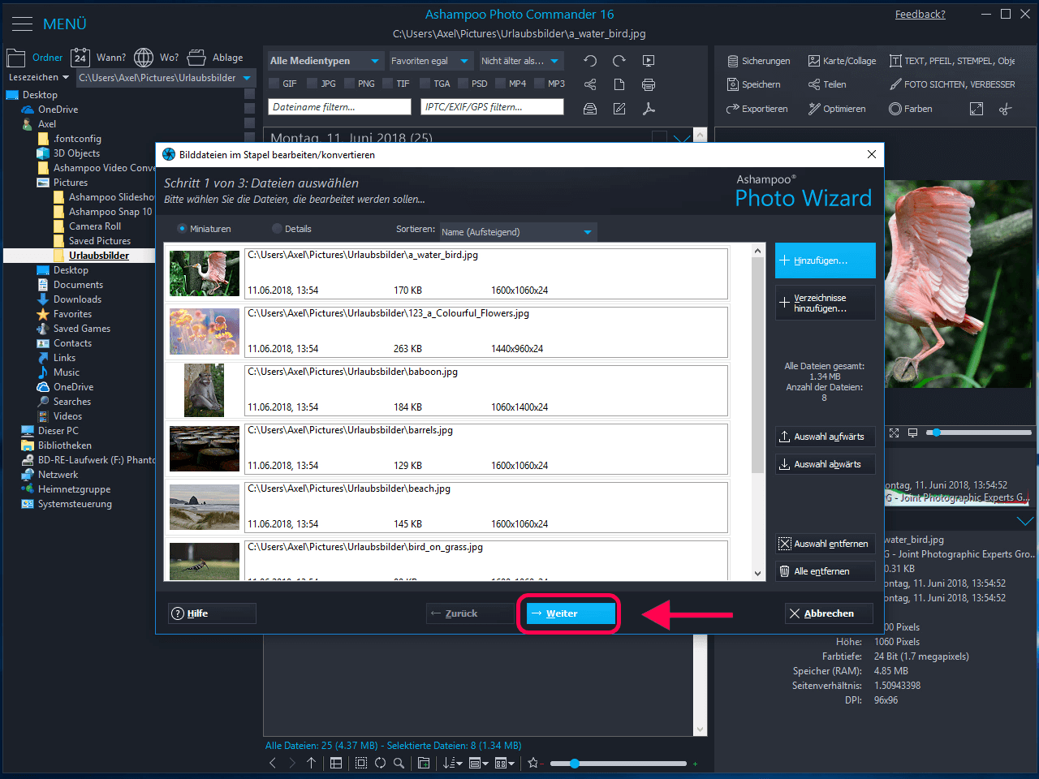Image resolution: width=1039 pixels, height=779 pixels.
Task: Click the share icon below rotate left
Action: coord(590,84)
